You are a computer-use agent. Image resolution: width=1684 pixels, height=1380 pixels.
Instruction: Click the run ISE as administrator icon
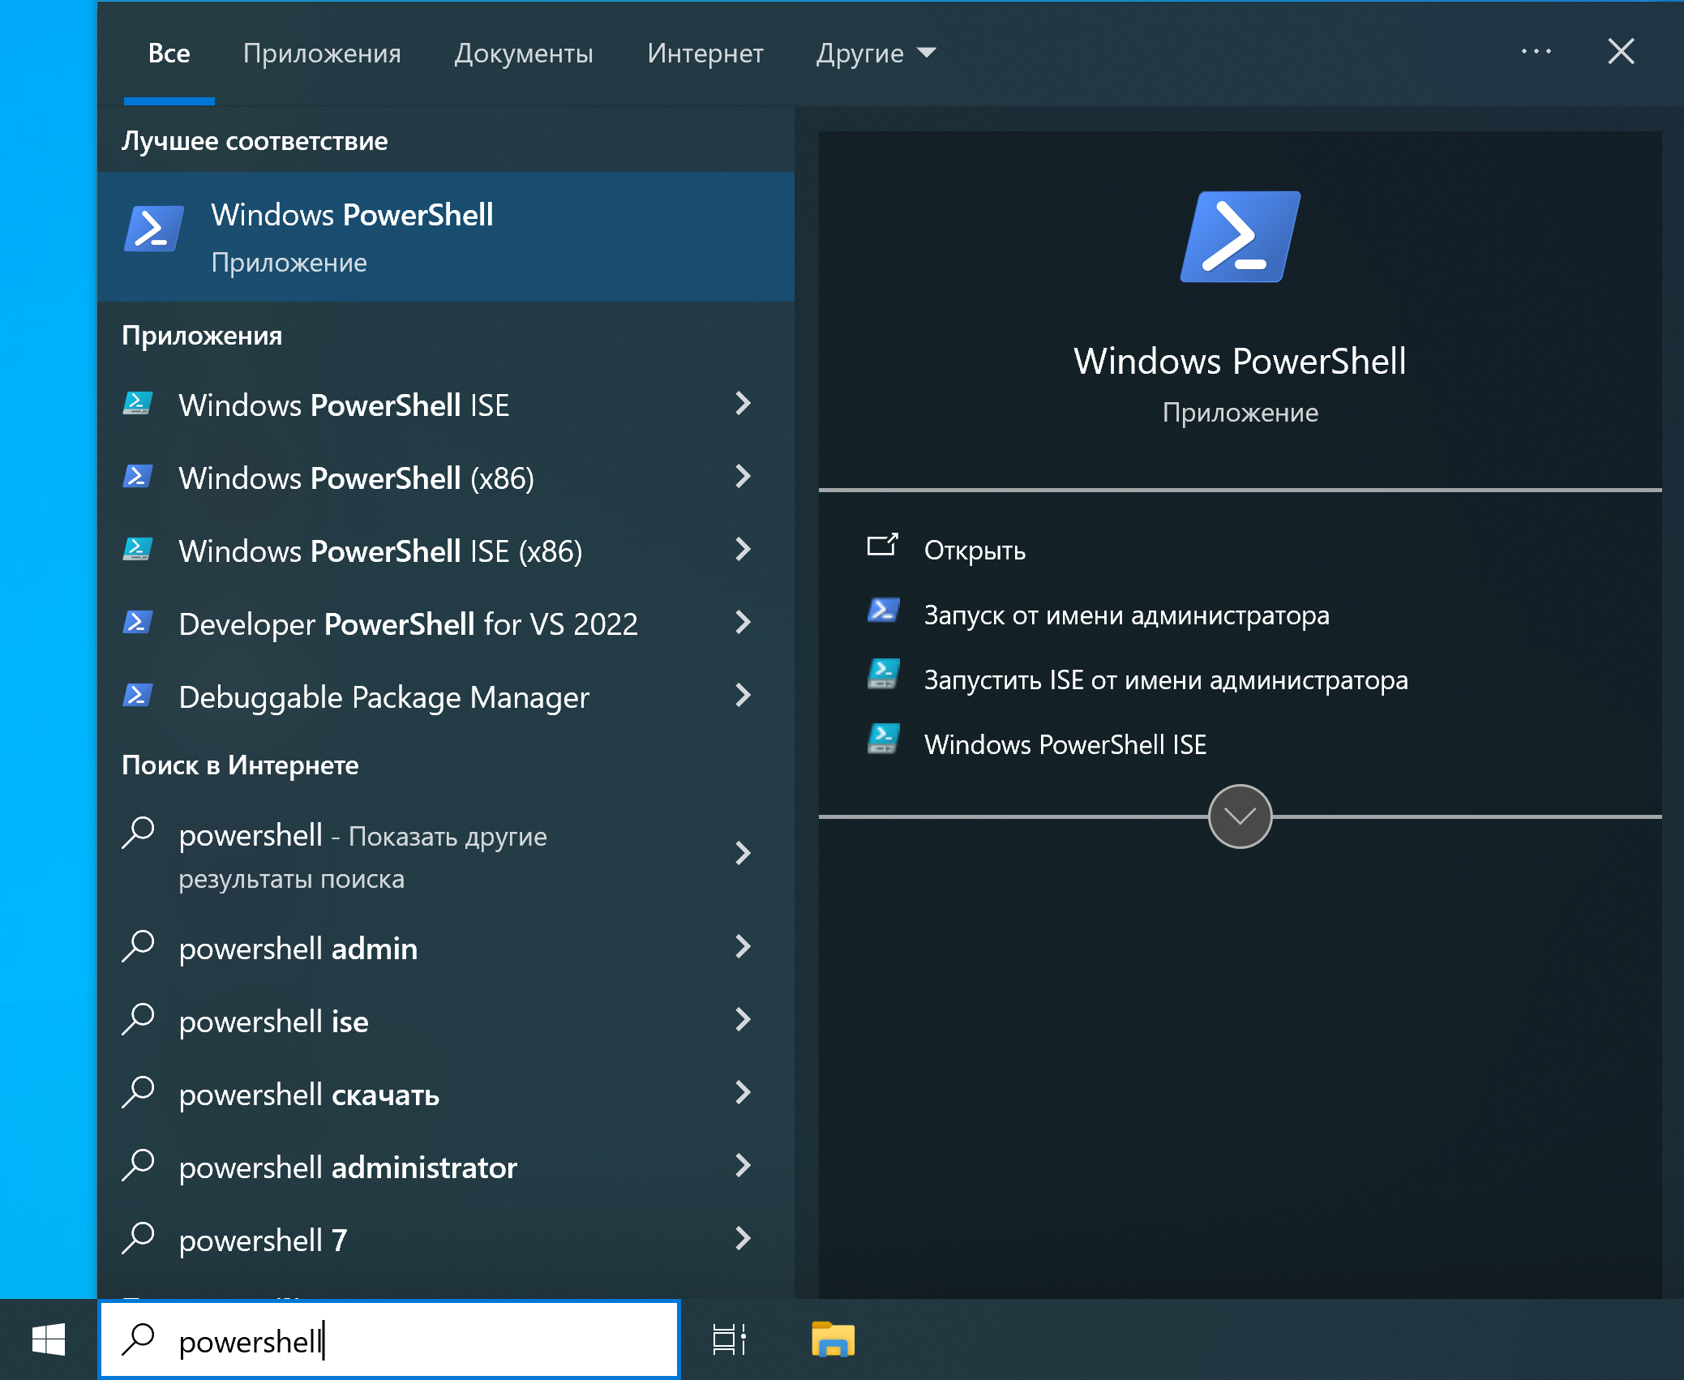click(883, 675)
